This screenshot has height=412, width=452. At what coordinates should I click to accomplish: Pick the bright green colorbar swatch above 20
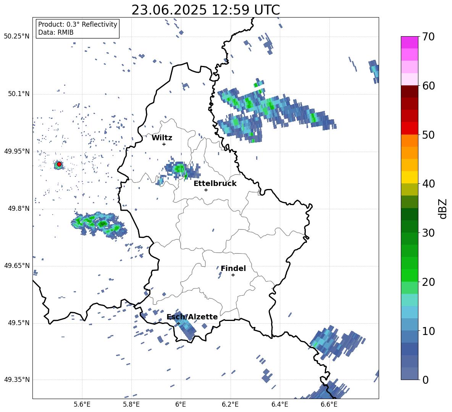pos(409,275)
